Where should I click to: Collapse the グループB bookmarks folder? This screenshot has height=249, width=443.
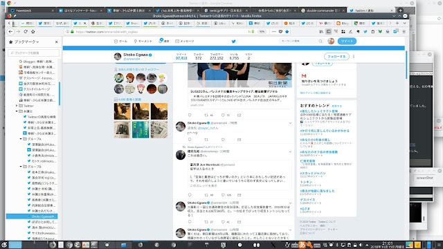[21, 167]
